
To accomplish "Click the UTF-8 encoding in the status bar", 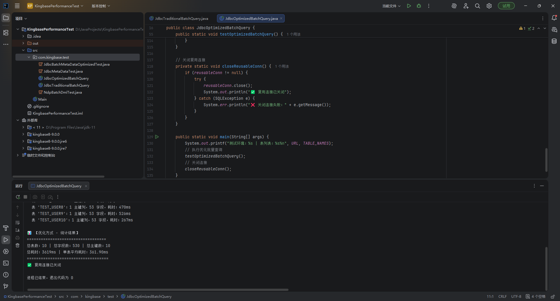I will click(516, 296).
